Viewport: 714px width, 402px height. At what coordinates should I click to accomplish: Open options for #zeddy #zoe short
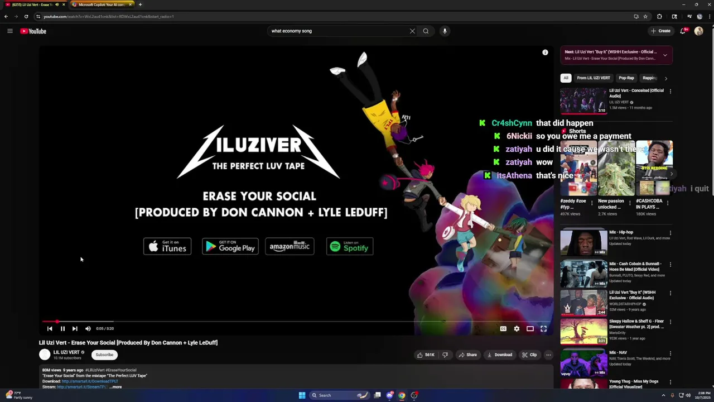[592, 203]
